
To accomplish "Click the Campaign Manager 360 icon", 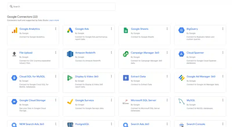I will click(x=126, y=54).
